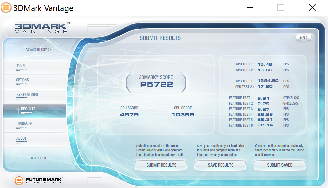Click the GPIXELS/S unit label
The image size is (328, 188).
tap(291, 103)
